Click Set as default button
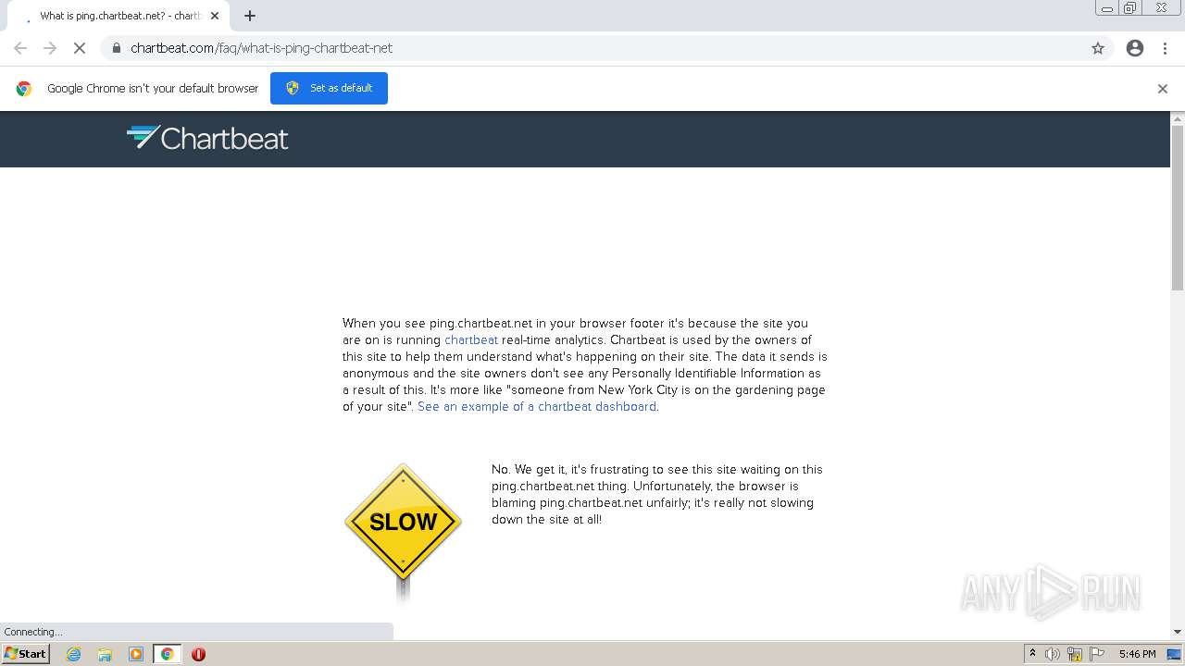1185x666 pixels. click(x=329, y=88)
